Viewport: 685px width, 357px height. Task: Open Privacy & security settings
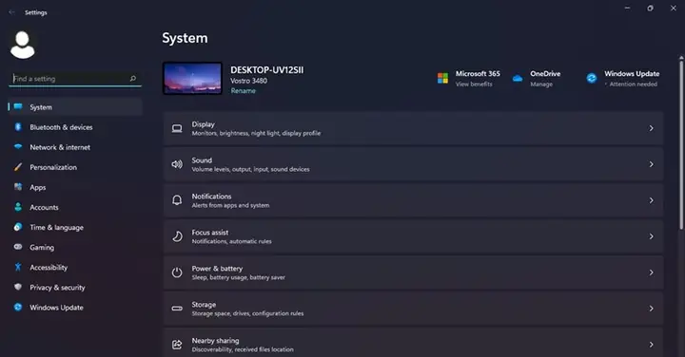[75, 288]
